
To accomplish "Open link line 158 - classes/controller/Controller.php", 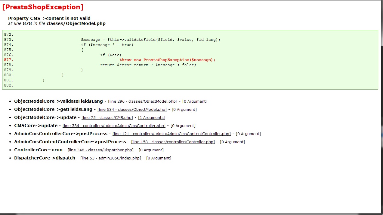I will 173,142.
